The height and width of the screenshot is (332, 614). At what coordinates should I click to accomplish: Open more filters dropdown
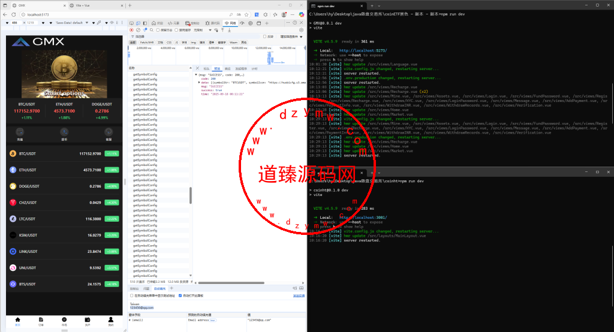click(291, 37)
